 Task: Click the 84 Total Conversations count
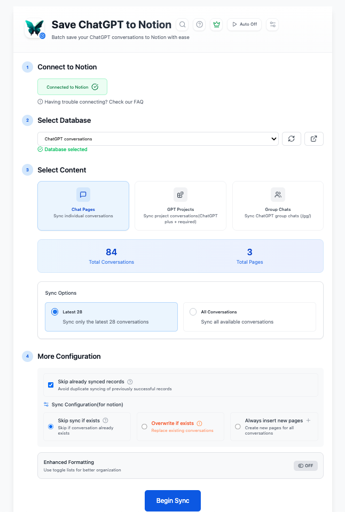[112, 252]
